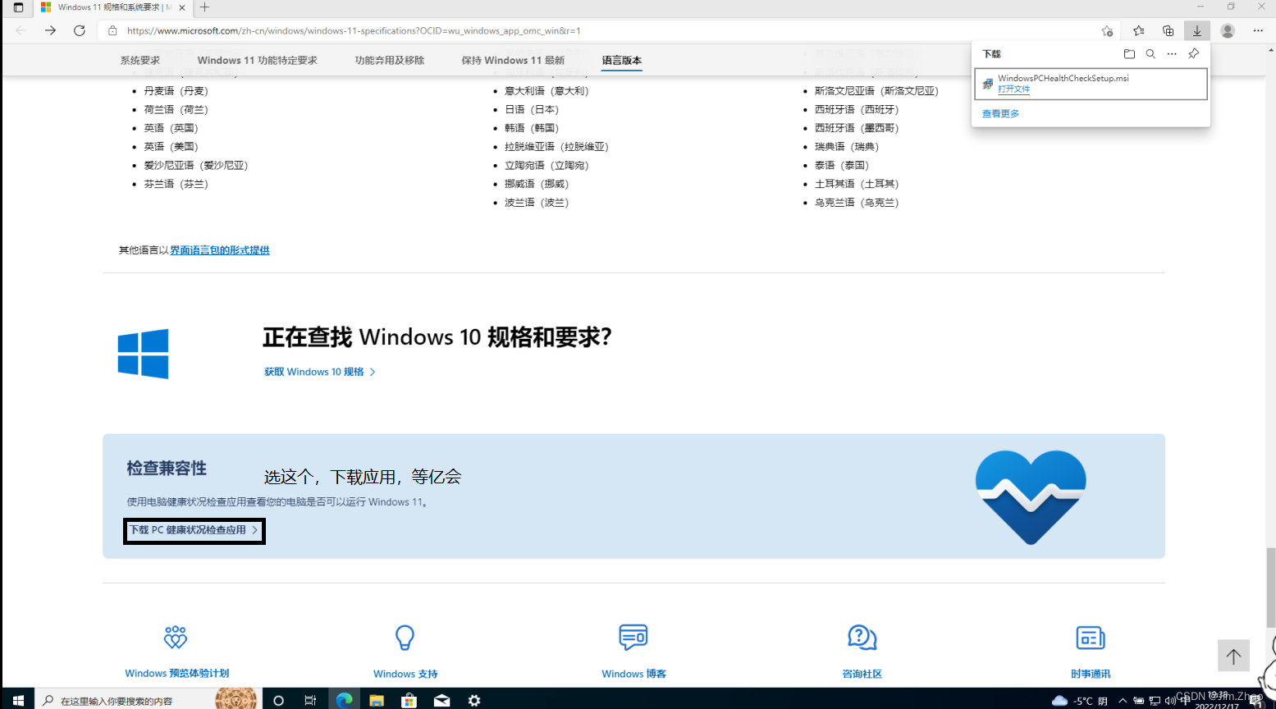This screenshot has width=1276, height=709.
Task: Click Cortana circle on taskbar
Action: [x=278, y=700]
